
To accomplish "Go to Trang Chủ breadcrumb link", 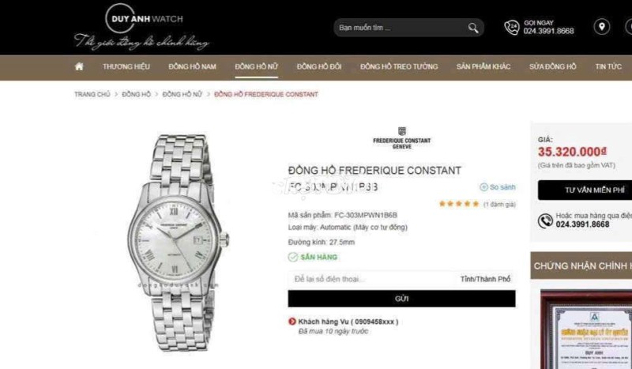I will pos(92,94).
